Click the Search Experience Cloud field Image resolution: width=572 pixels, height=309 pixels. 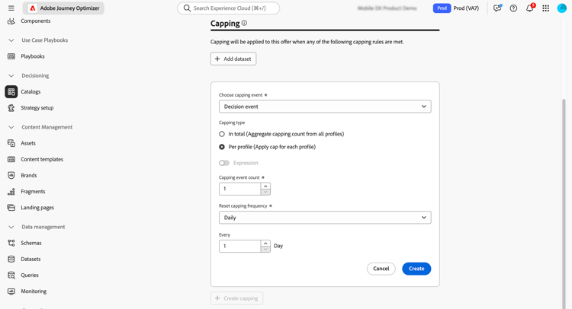229,8
